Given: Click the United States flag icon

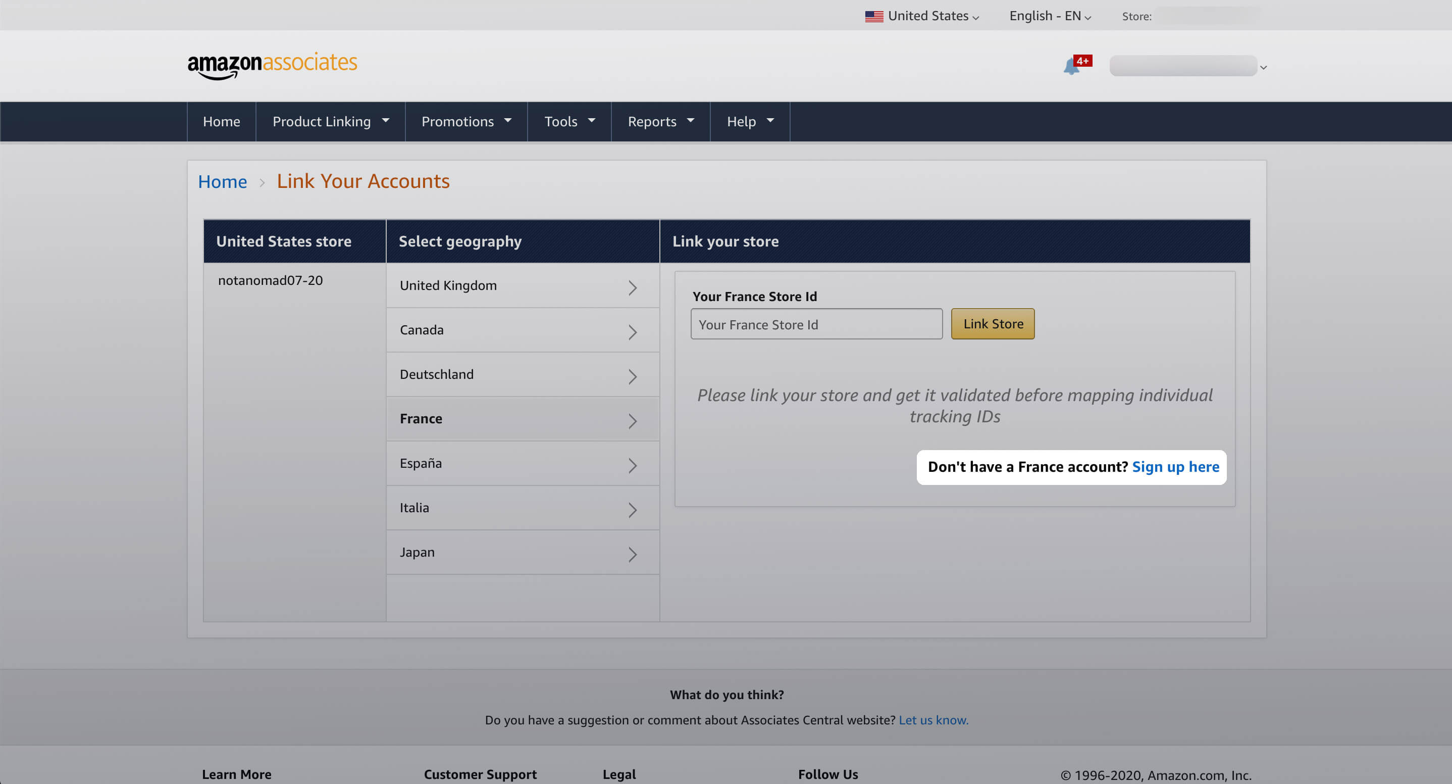Looking at the screenshot, I should coord(874,16).
